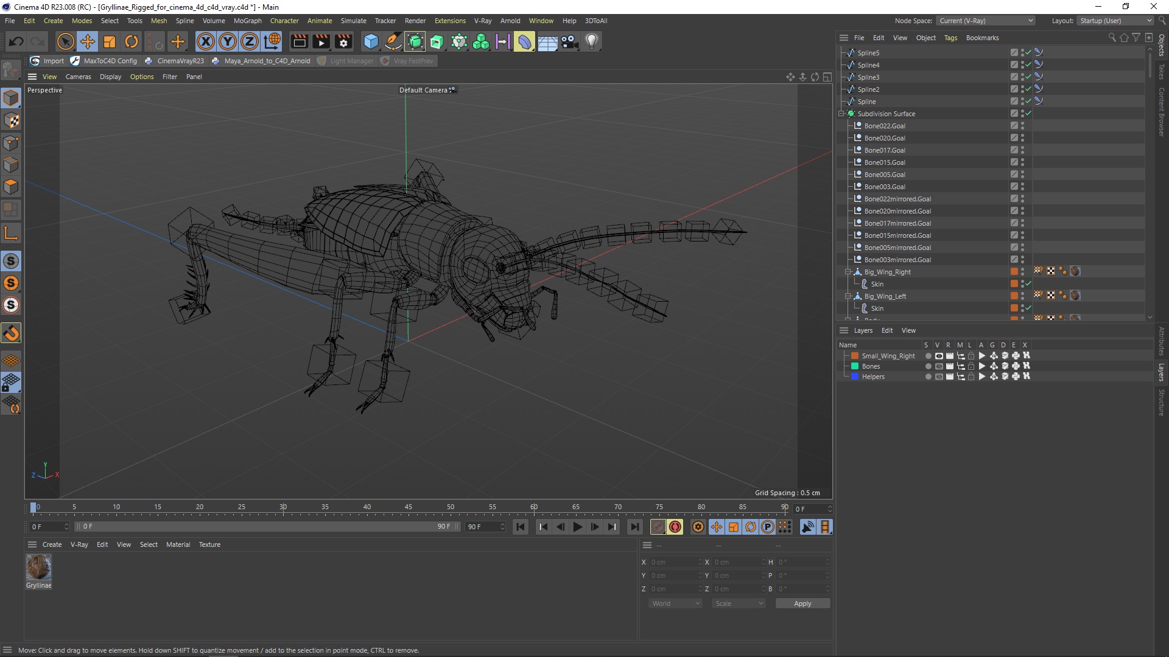
Task: Click Render View clapboard icon
Action: click(x=299, y=41)
